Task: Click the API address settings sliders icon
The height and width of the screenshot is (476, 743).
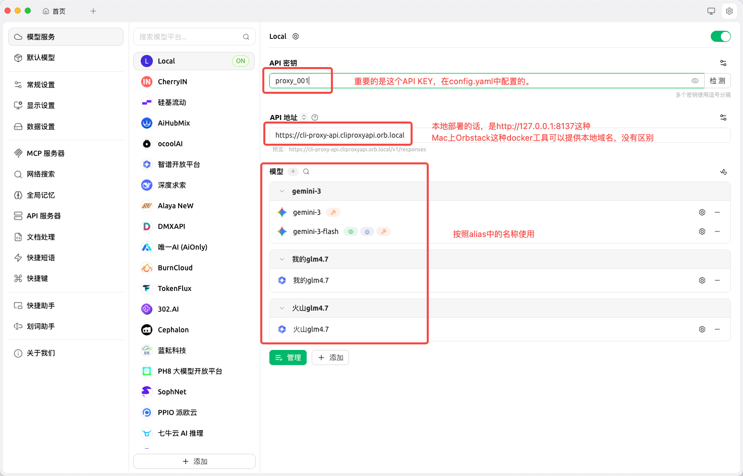Action: pos(723,117)
